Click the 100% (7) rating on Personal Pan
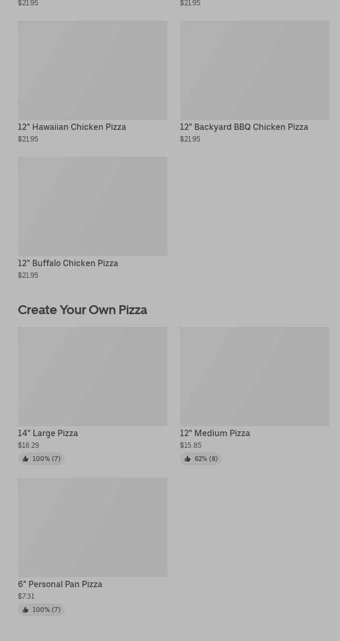The width and height of the screenshot is (340, 641). coord(41,610)
